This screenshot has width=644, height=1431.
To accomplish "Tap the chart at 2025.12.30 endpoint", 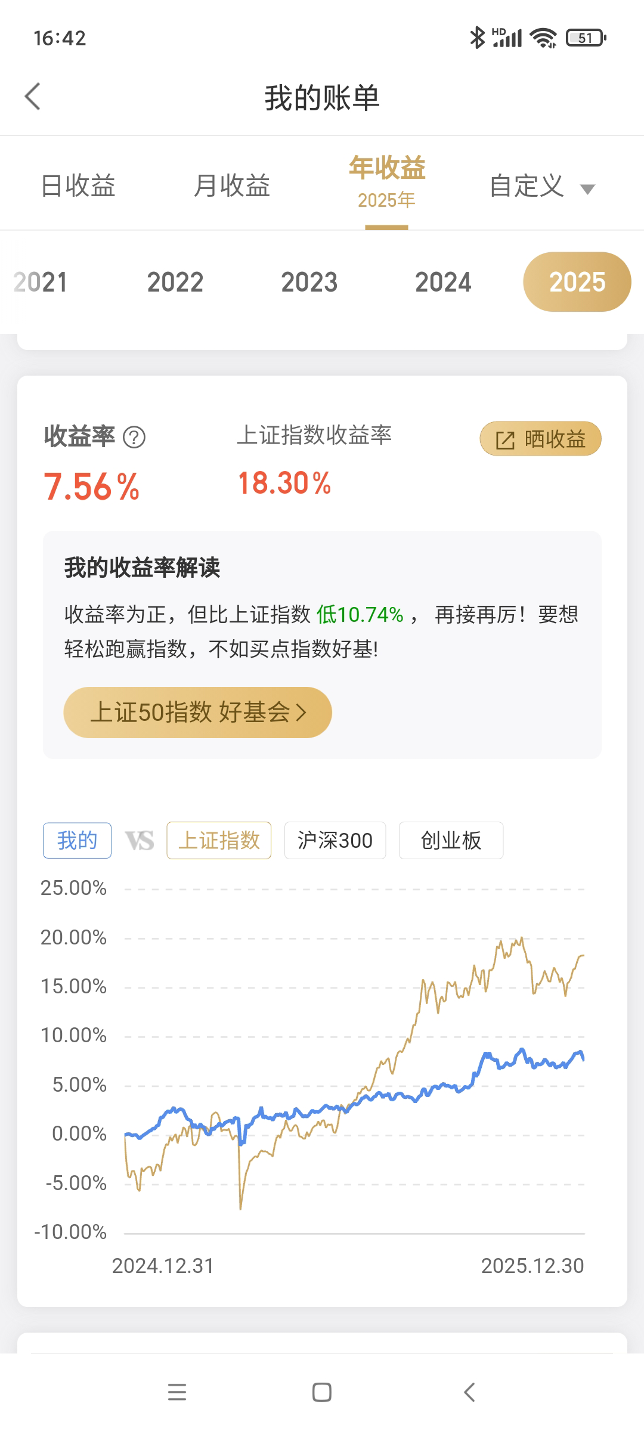I will click(x=583, y=1059).
